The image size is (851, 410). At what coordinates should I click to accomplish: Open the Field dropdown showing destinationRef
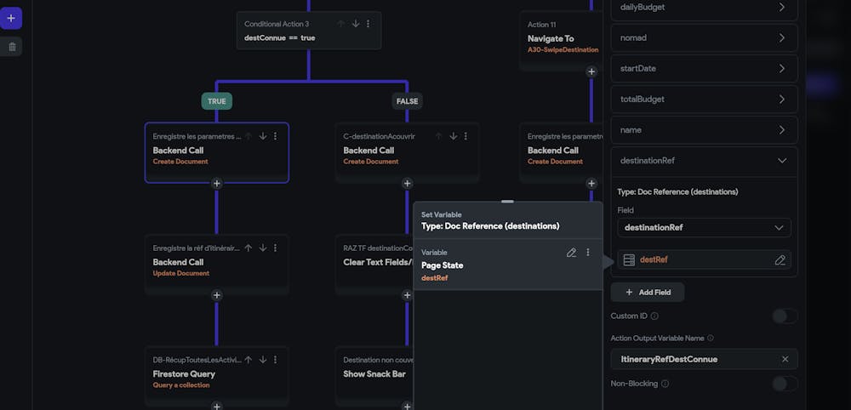click(704, 228)
